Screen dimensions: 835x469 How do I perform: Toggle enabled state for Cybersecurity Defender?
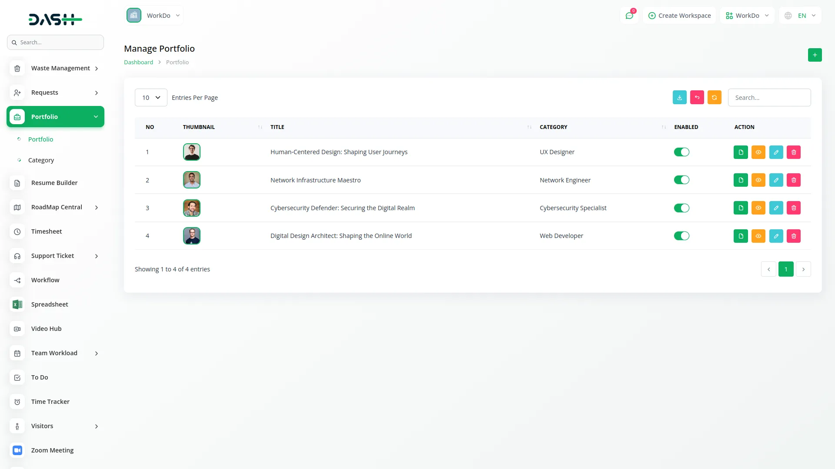(x=681, y=208)
